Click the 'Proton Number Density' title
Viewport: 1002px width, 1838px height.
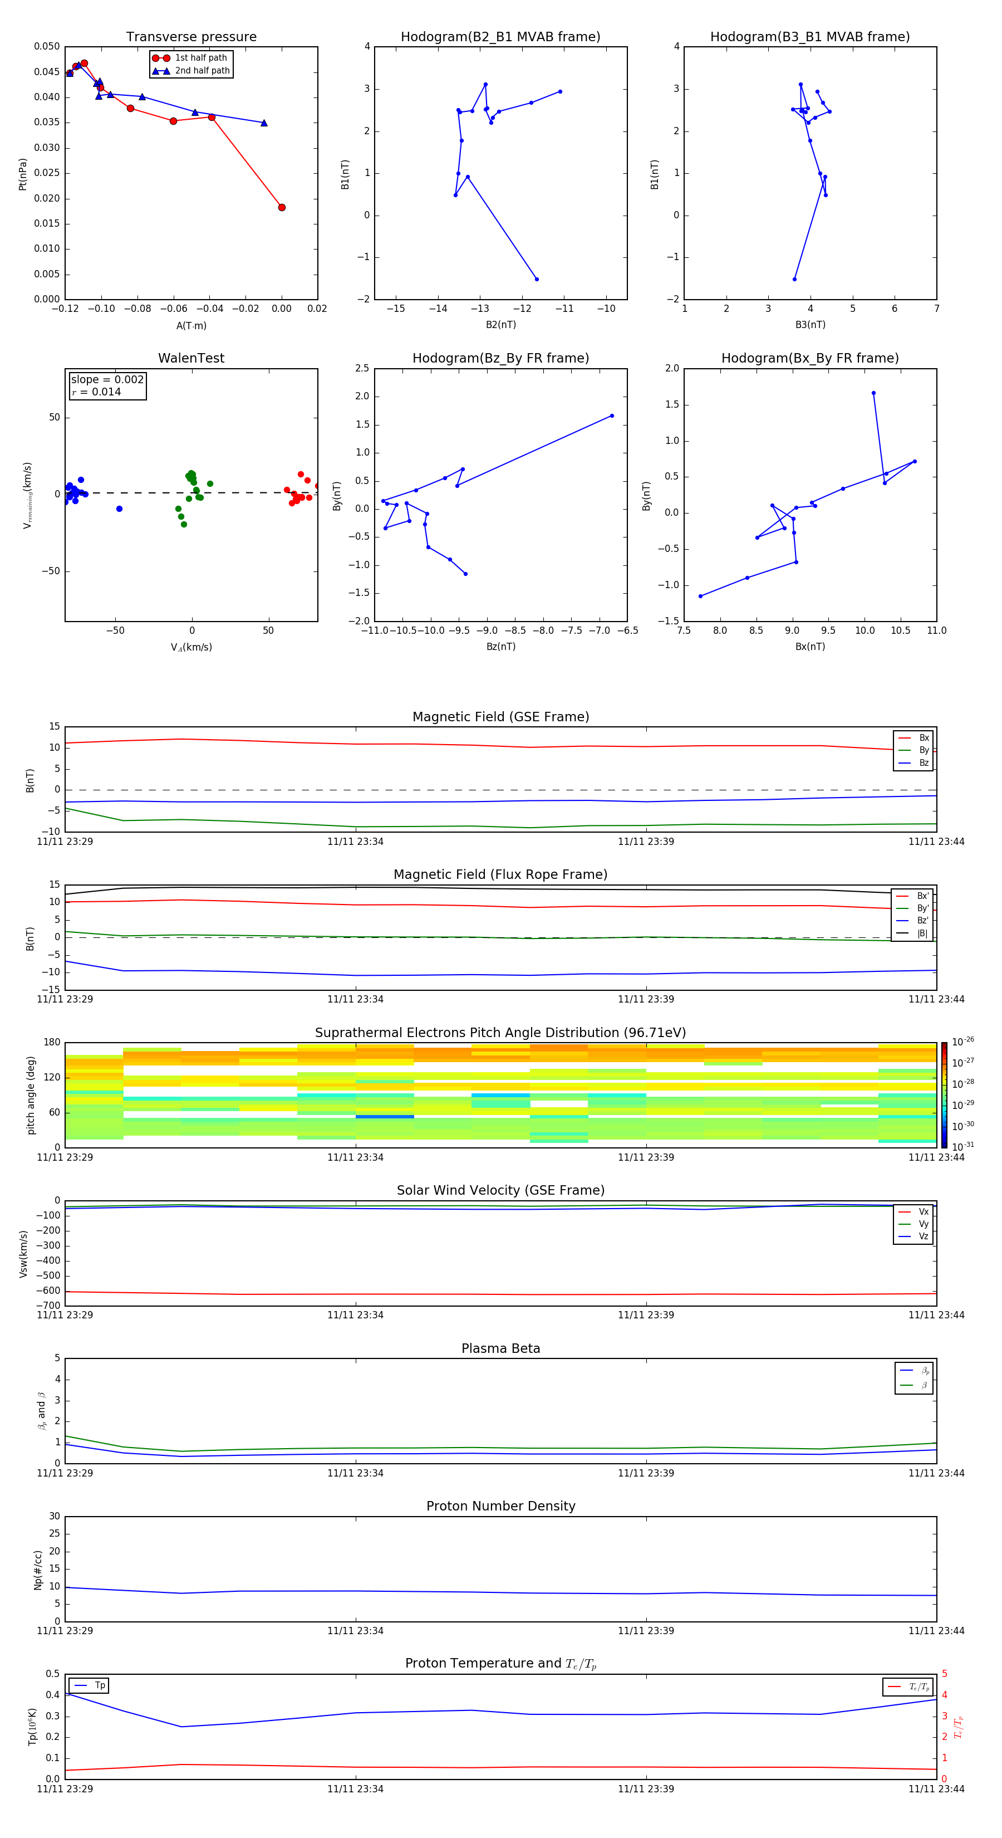point(500,1506)
